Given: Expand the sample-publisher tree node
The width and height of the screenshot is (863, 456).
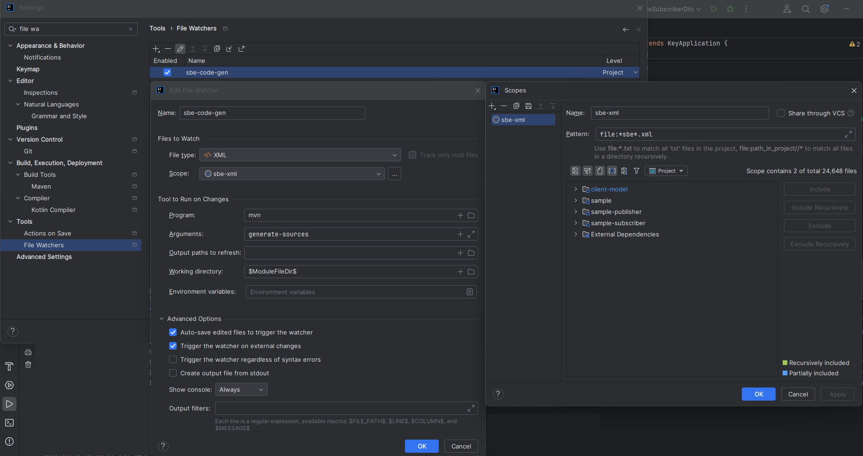Looking at the screenshot, I should (x=575, y=212).
